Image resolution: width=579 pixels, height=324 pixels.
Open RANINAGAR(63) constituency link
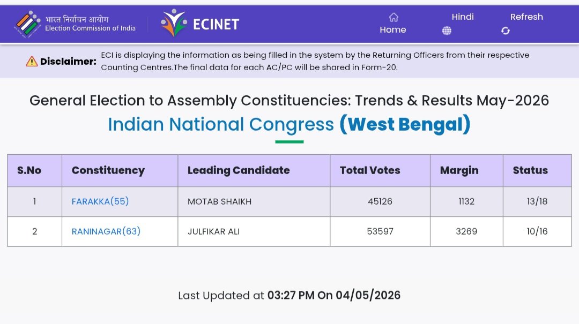click(106, 231)
